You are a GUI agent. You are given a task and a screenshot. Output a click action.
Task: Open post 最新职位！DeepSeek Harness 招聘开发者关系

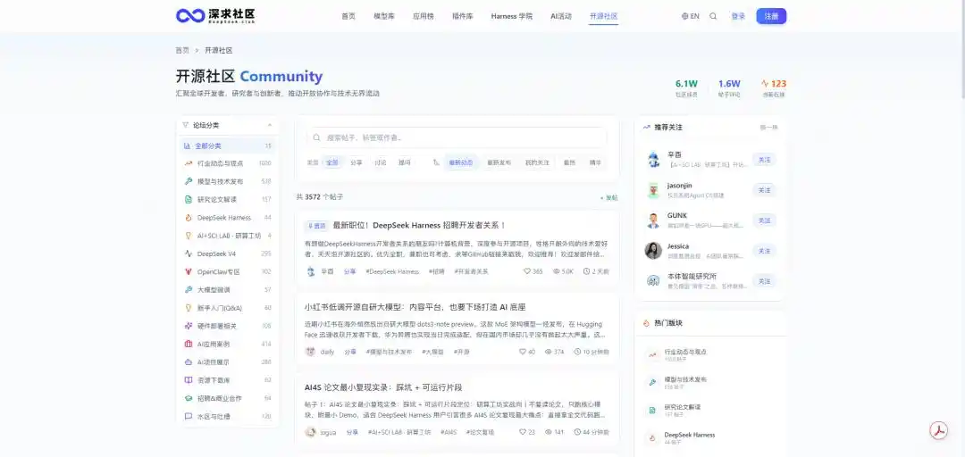coord(419,226)
